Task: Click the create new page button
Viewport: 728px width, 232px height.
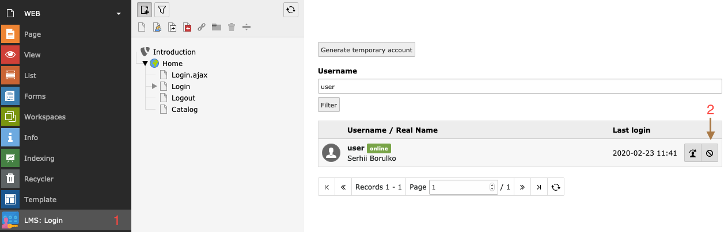Action: click(145, 9)
